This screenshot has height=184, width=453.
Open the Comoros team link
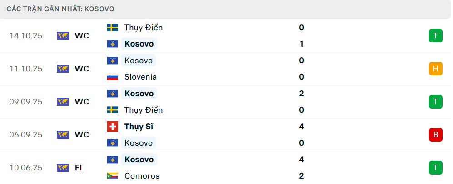(142, 176)
